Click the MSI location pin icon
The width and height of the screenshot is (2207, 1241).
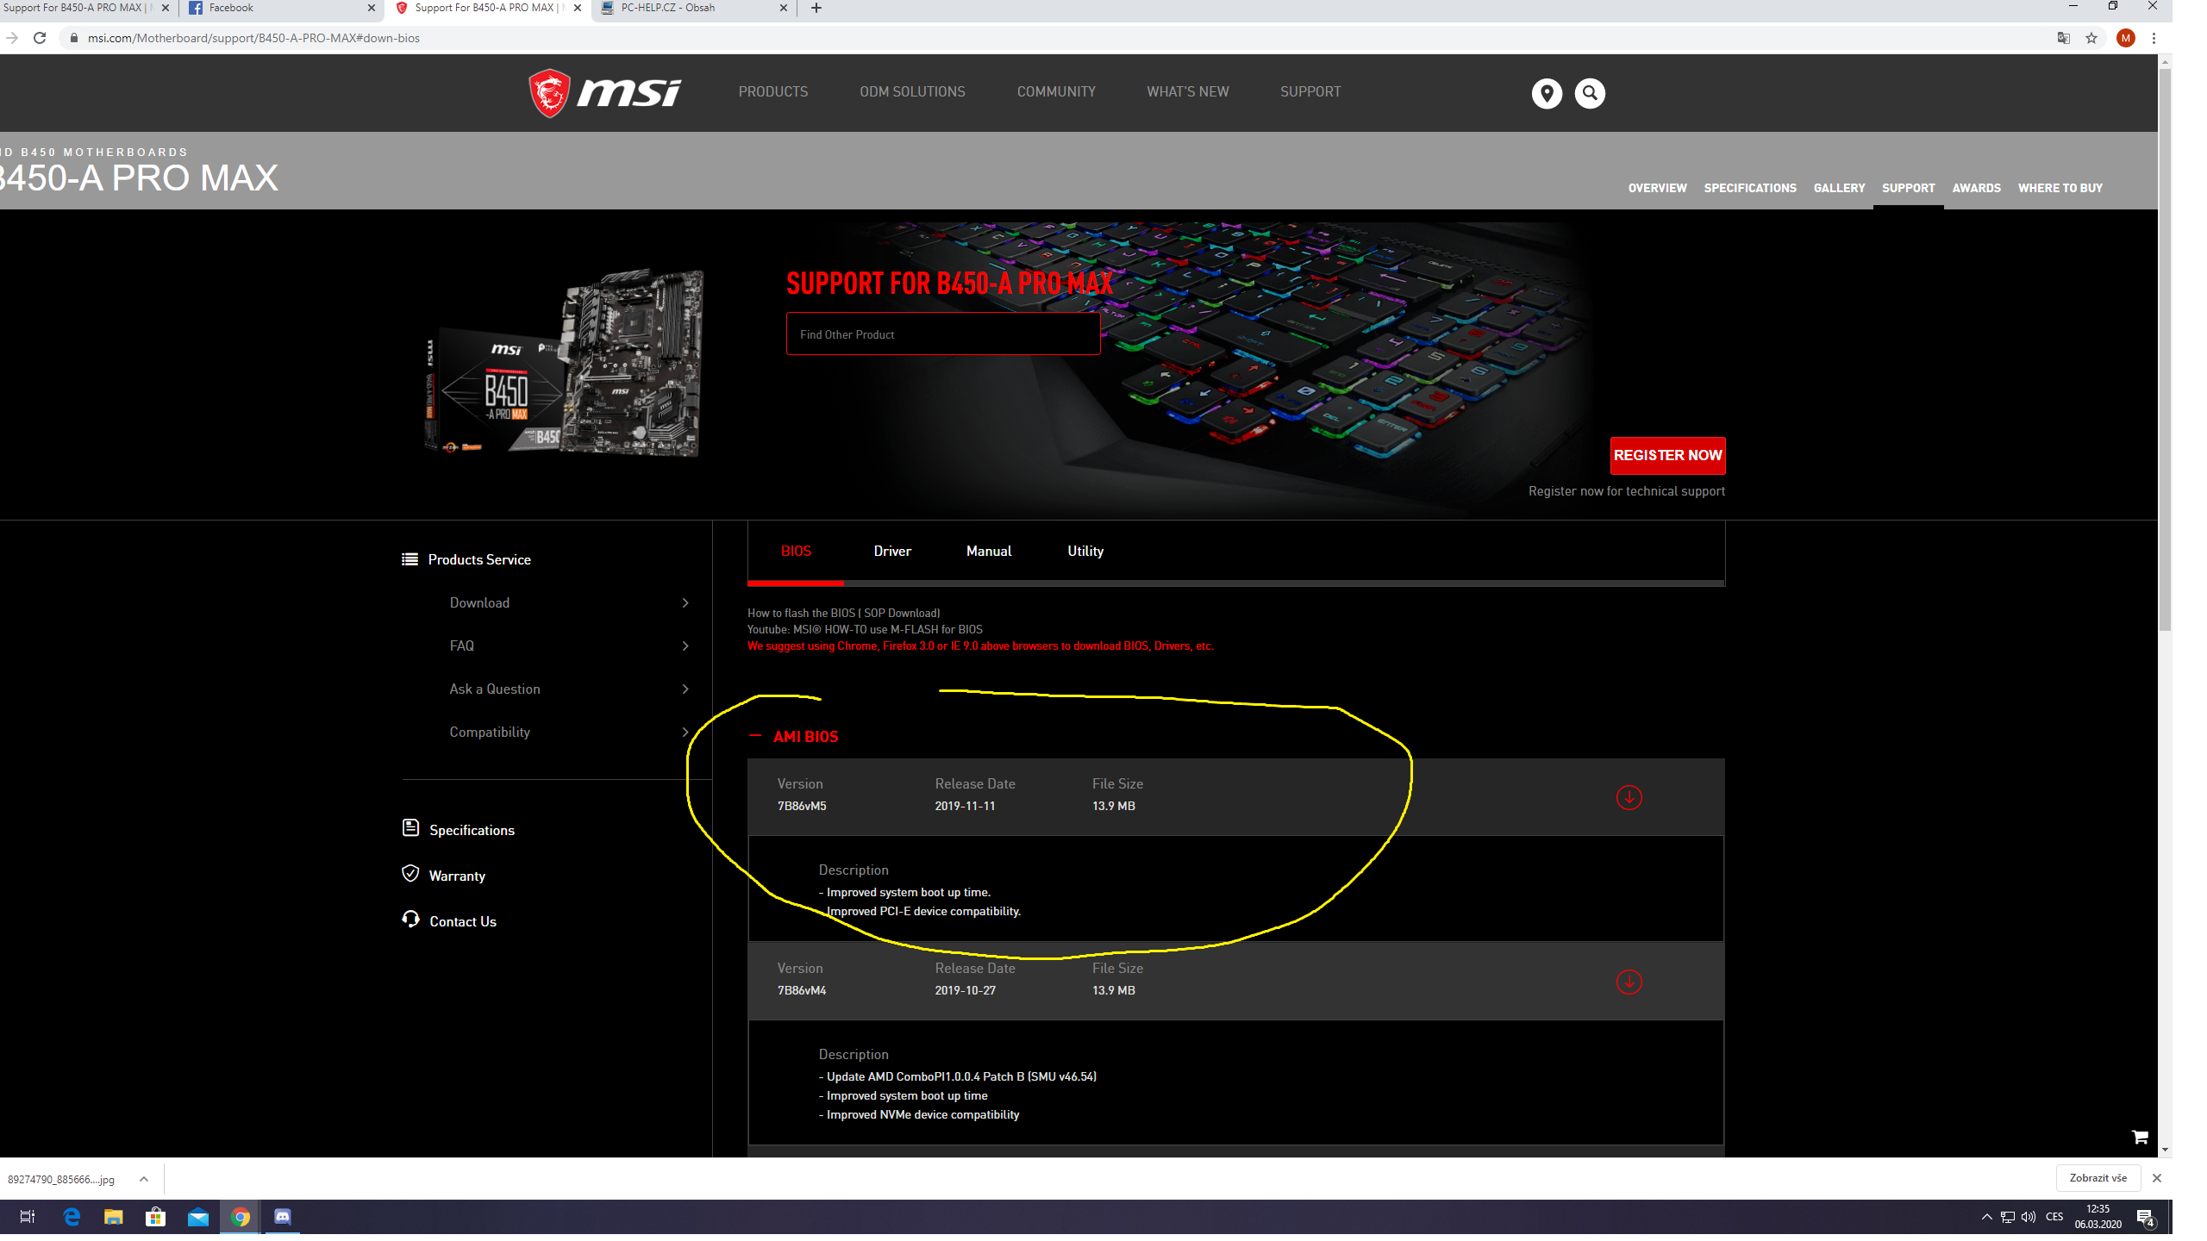pos(1547,93)
